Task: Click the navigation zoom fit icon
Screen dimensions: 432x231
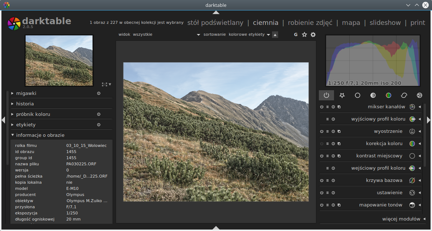Action: coord(104,84)
